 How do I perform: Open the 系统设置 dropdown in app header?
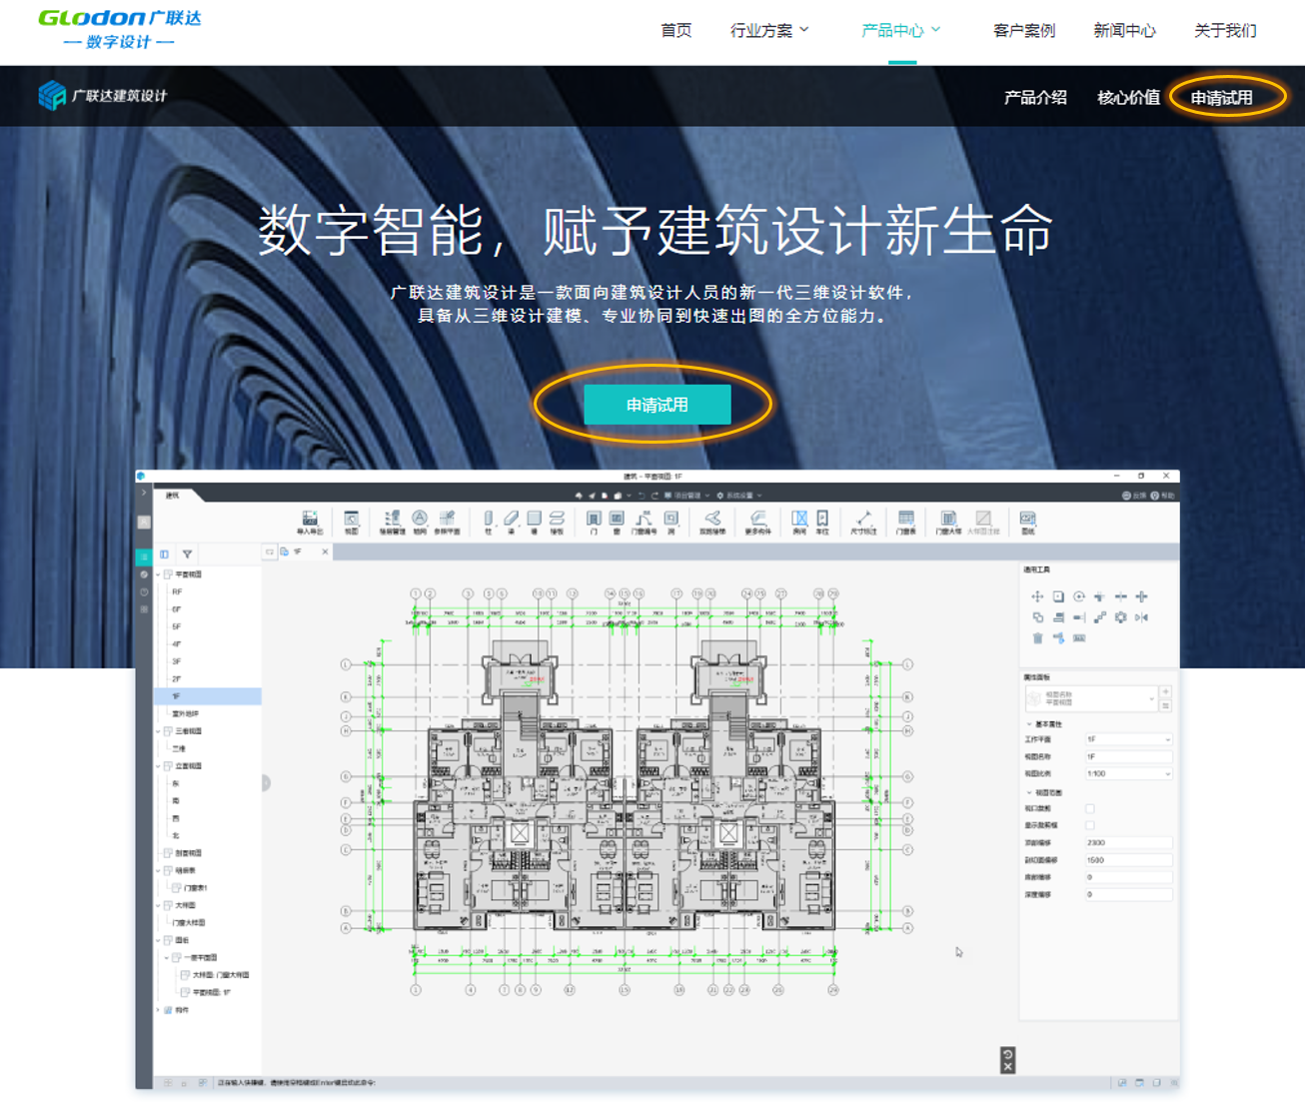tap(739, 496)
